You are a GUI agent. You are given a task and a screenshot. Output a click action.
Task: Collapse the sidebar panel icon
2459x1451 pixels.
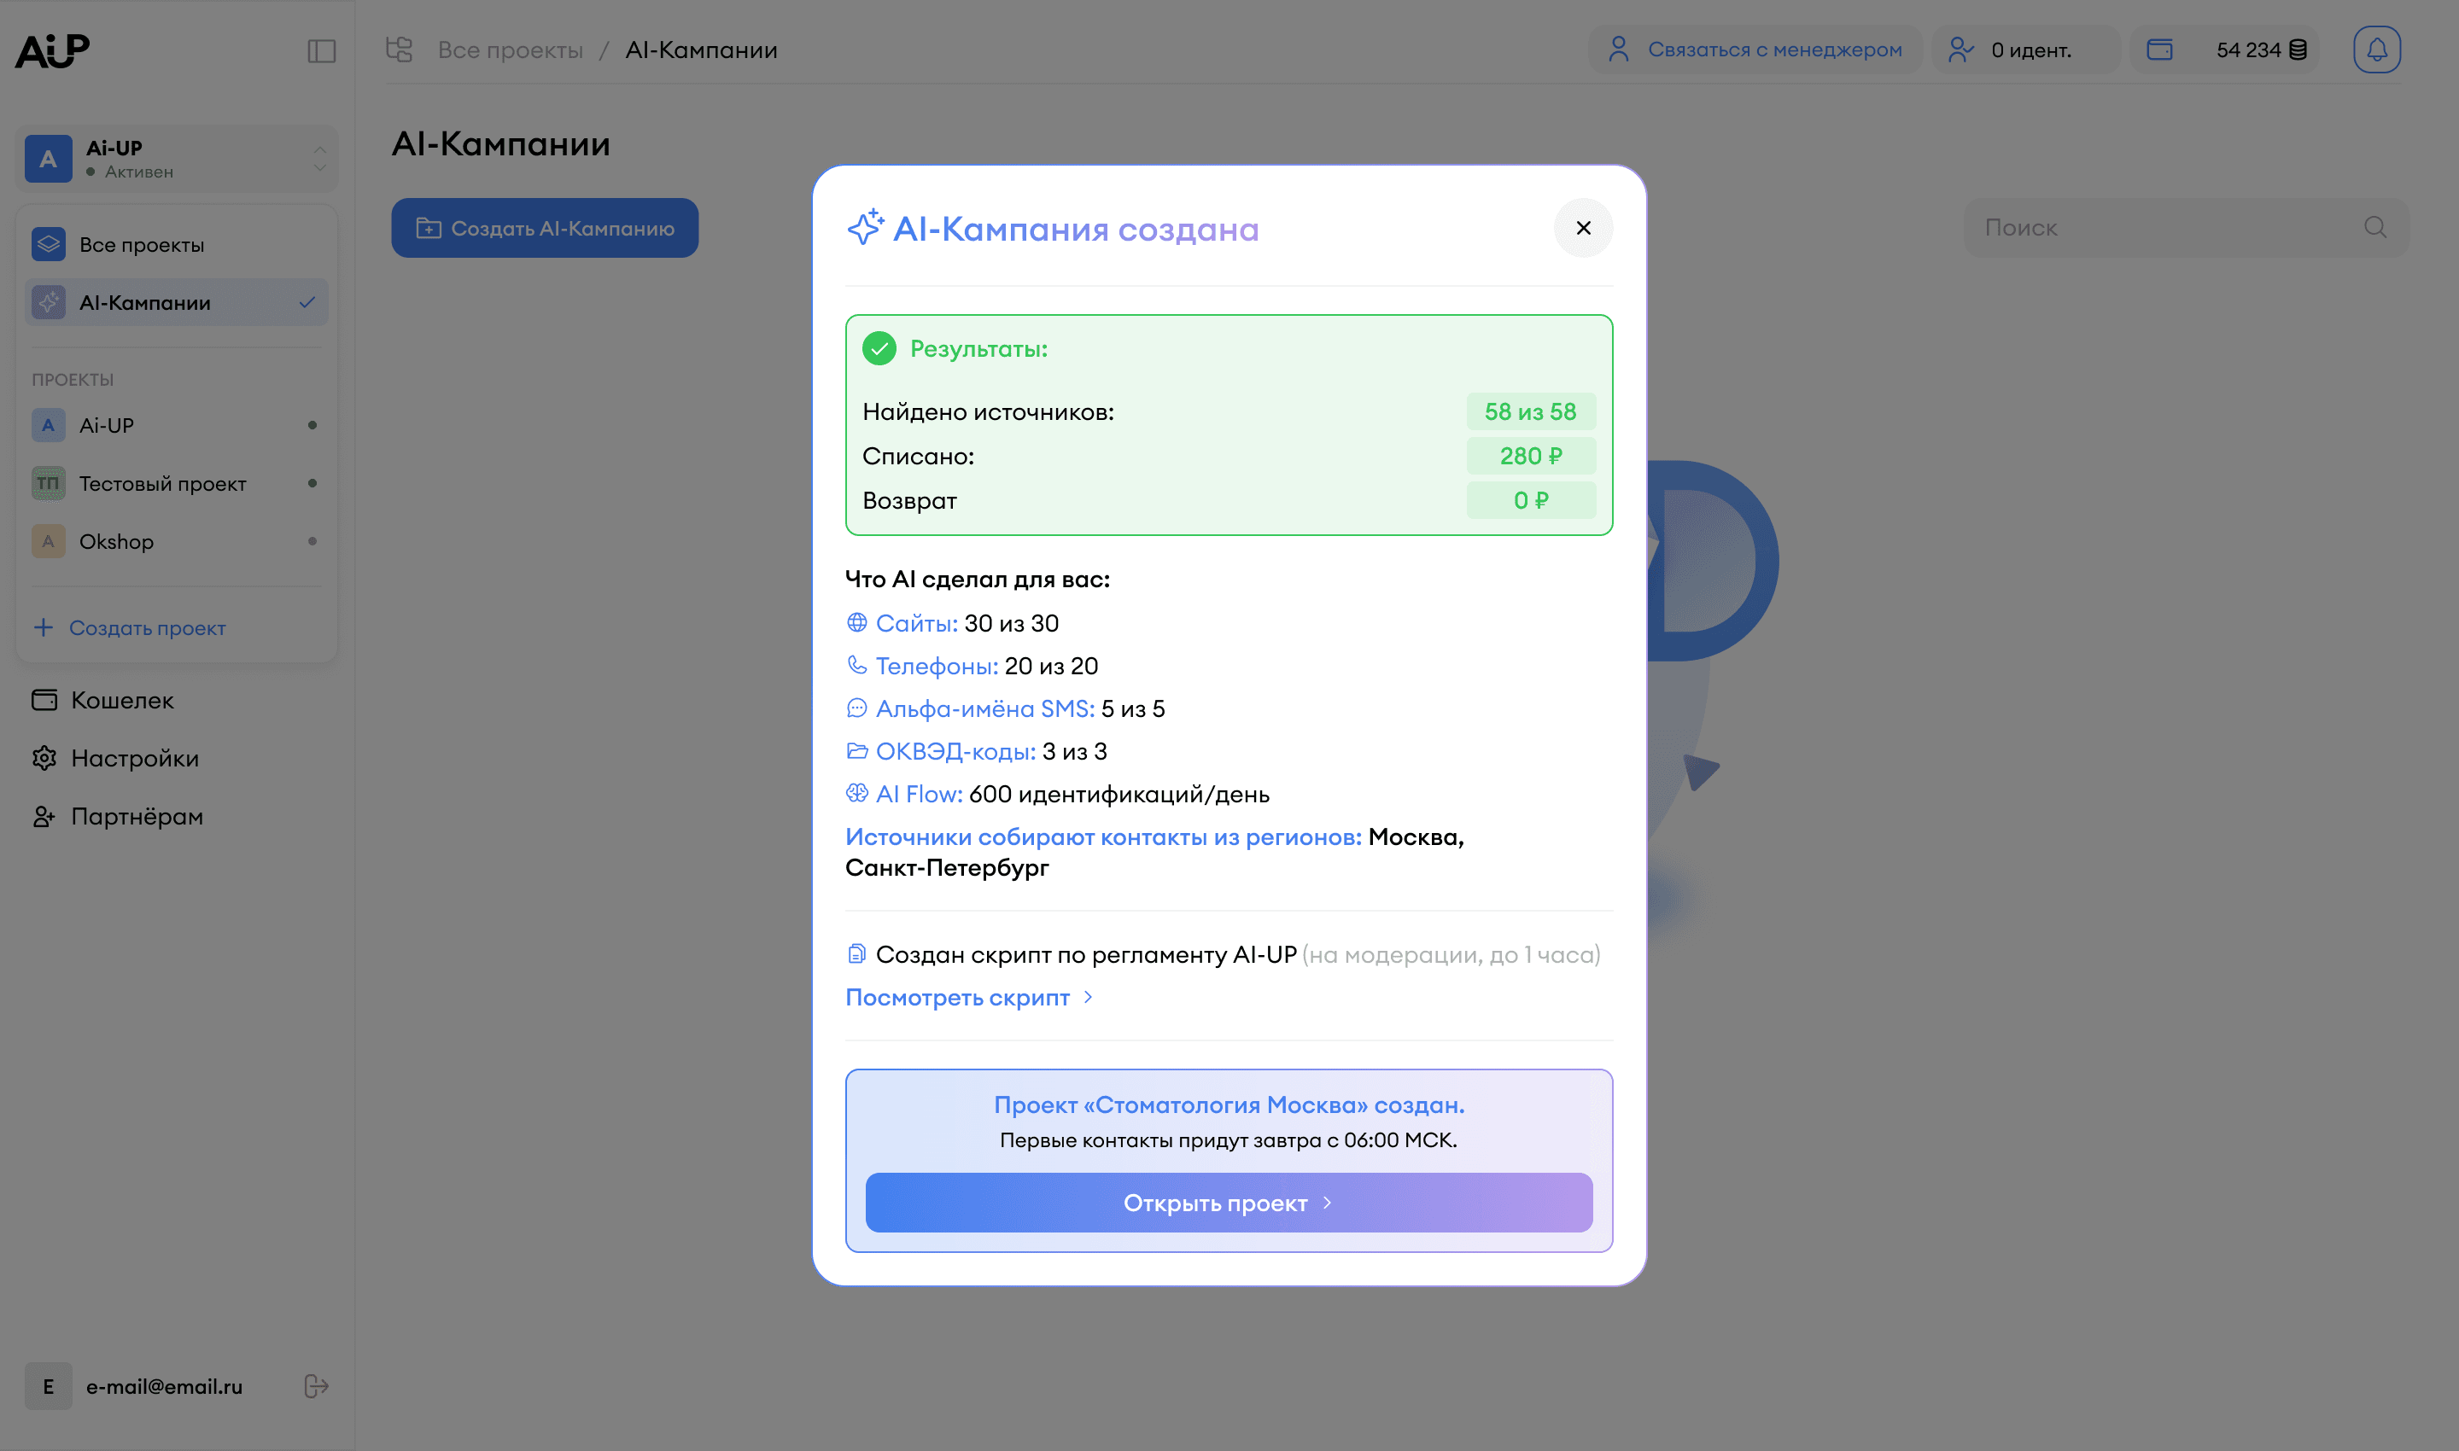[322, 51]
